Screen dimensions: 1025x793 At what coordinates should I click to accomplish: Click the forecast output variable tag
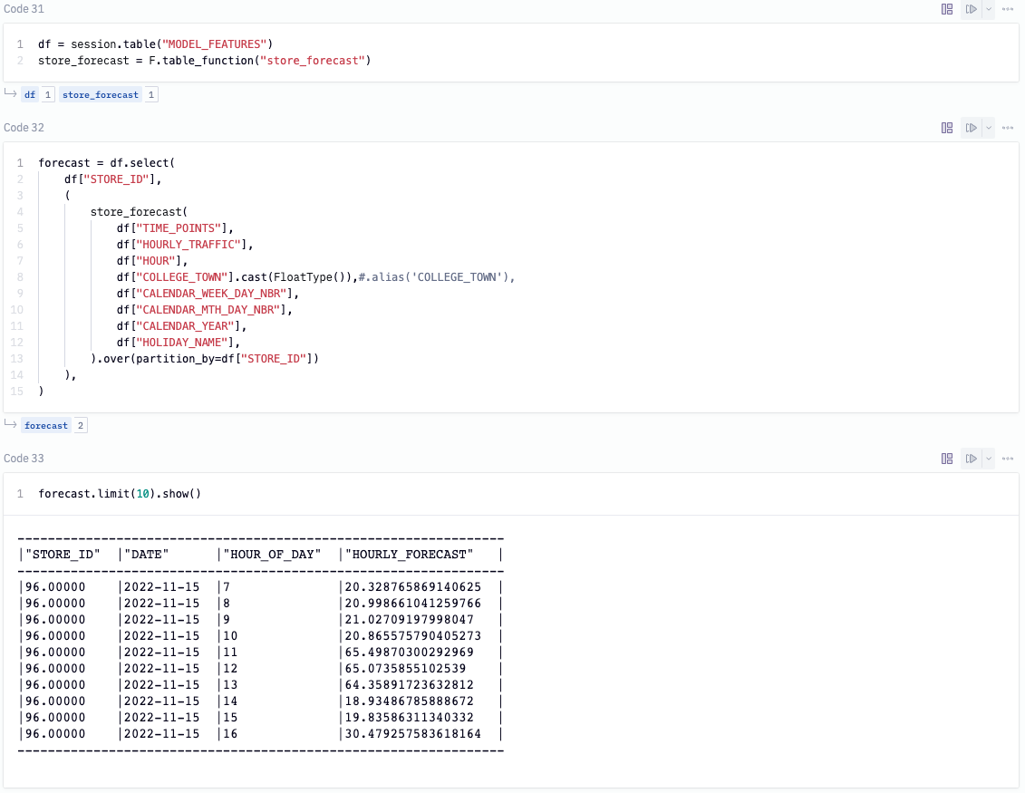46,425
